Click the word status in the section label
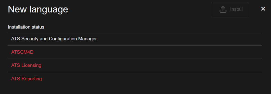 [x=39, y=27]
